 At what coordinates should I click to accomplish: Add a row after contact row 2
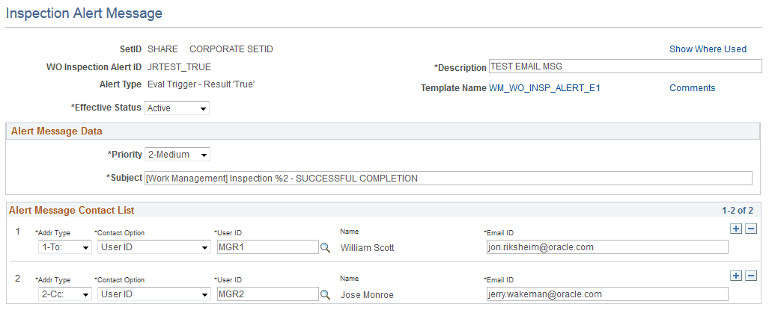coord(737,276)
